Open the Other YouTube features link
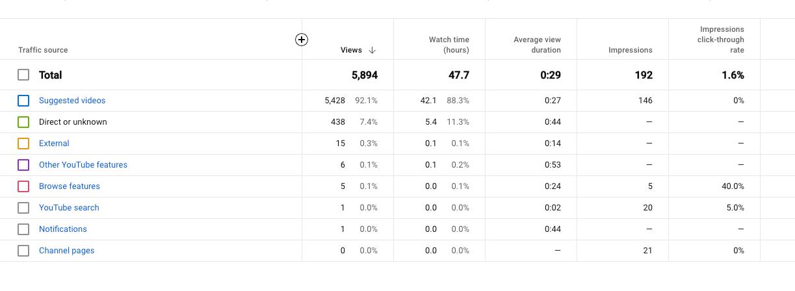 coord(83,165)
